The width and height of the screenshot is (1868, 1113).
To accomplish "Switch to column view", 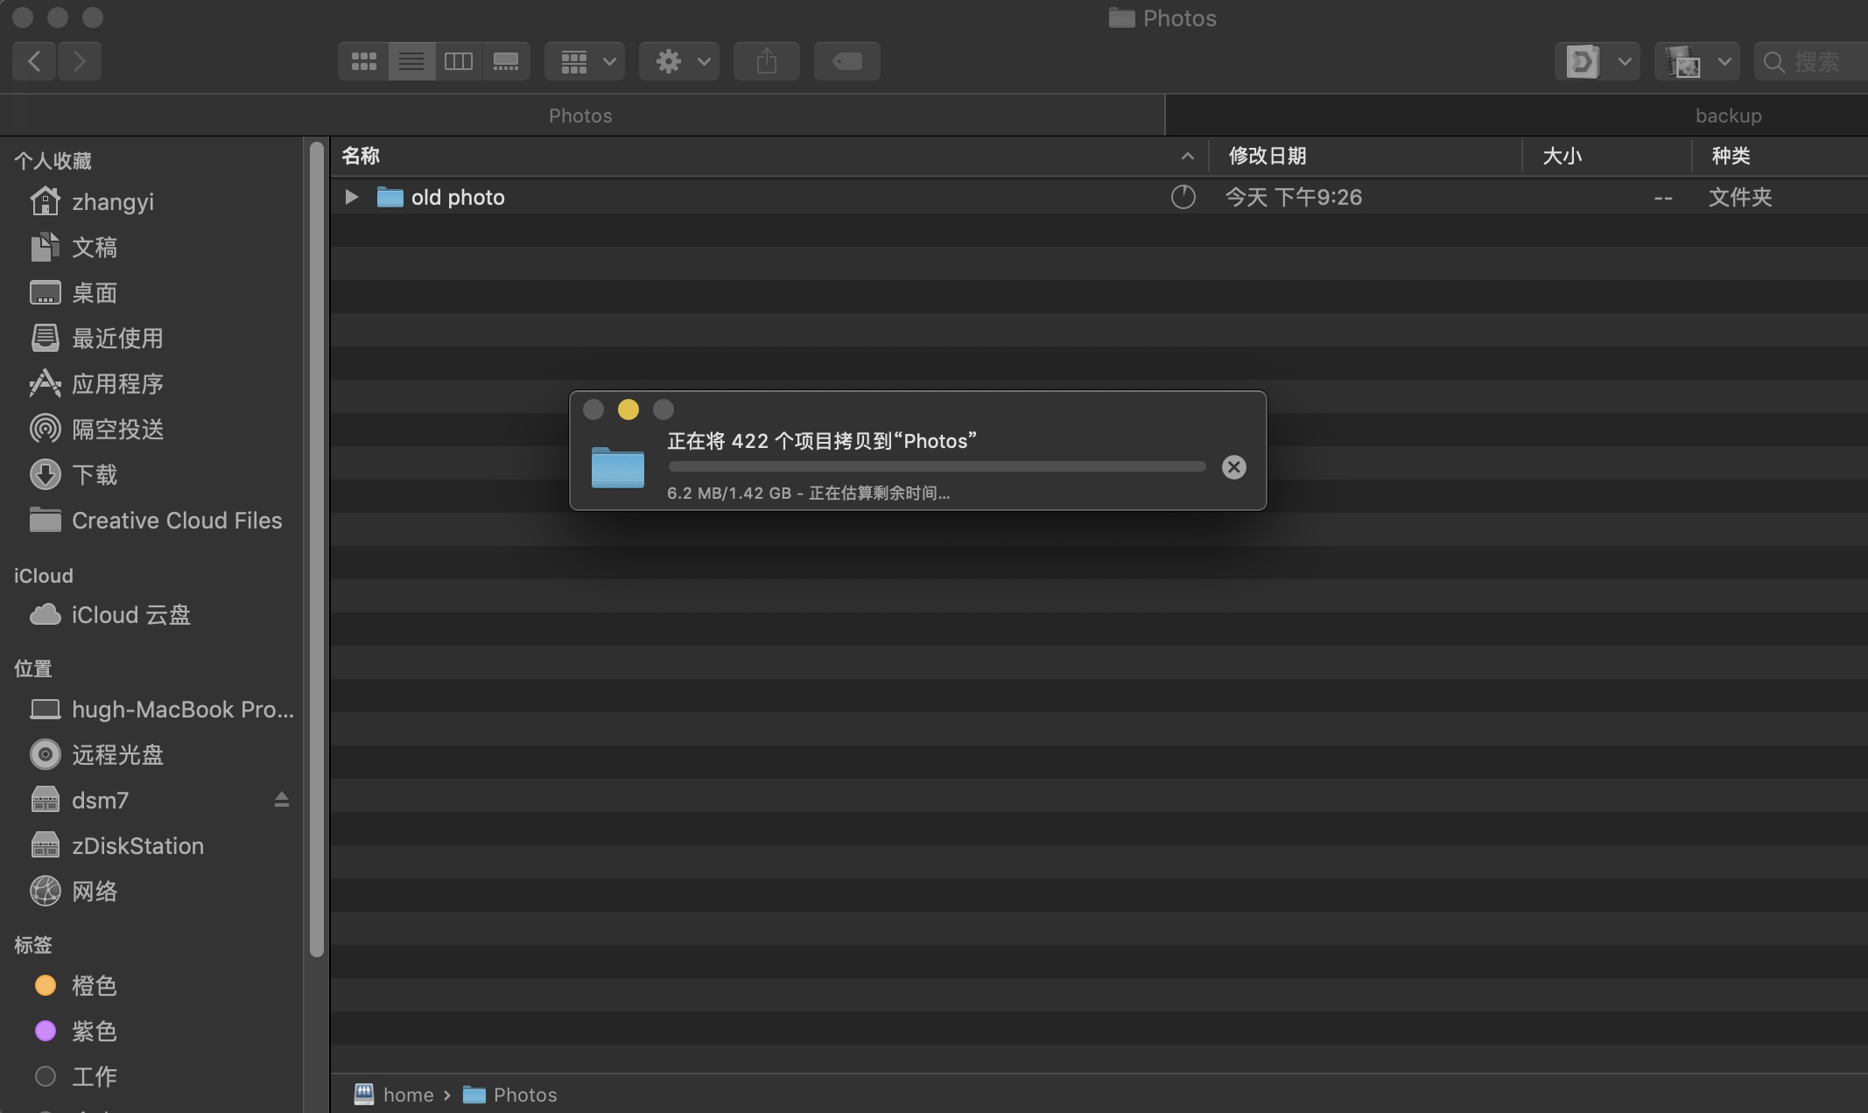I will [x=459, y=61].
